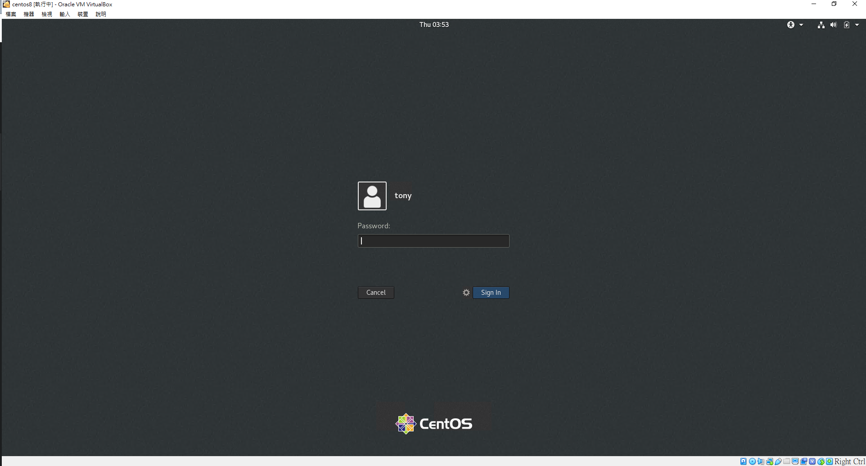
Task: Click the optical disc status icon
Action: pyautogui.click(x=752, y=462)
